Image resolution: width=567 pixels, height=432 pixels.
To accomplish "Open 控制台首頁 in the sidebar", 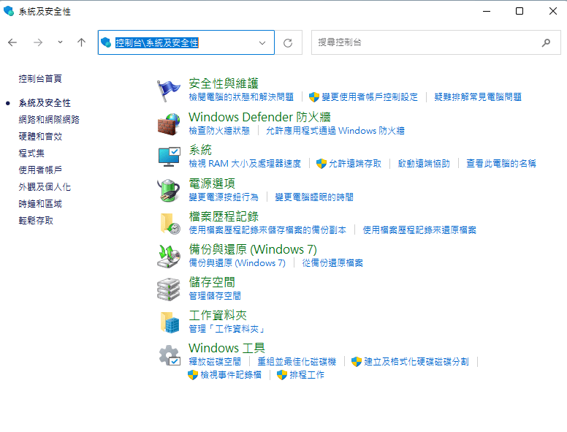I will pyautogui.click(x=40, y=78).
